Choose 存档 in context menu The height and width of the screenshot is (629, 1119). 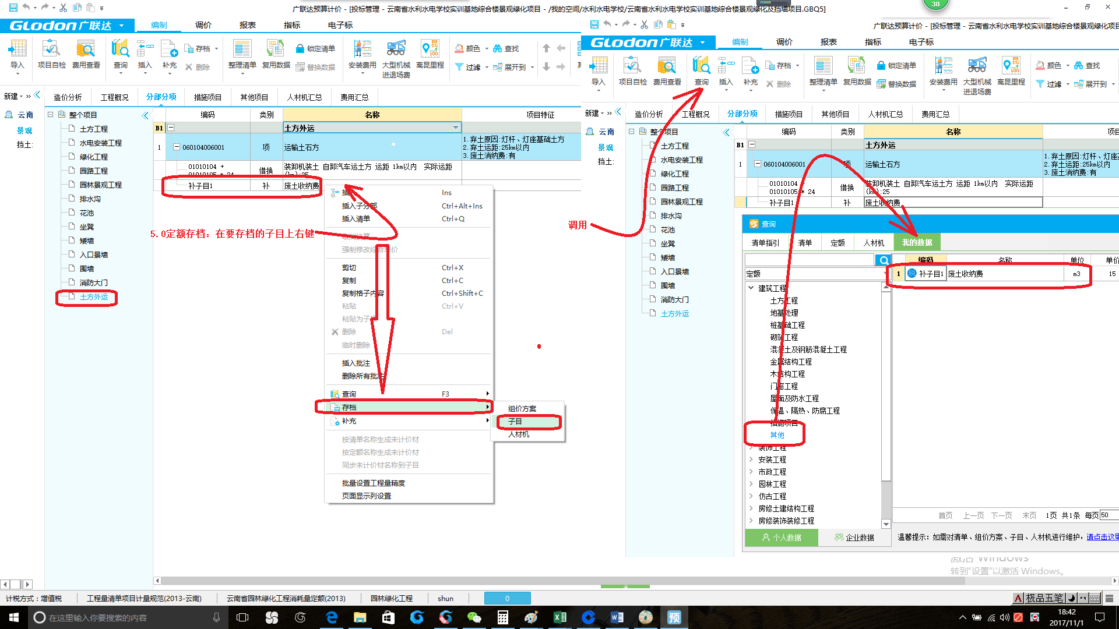(408, 407)
